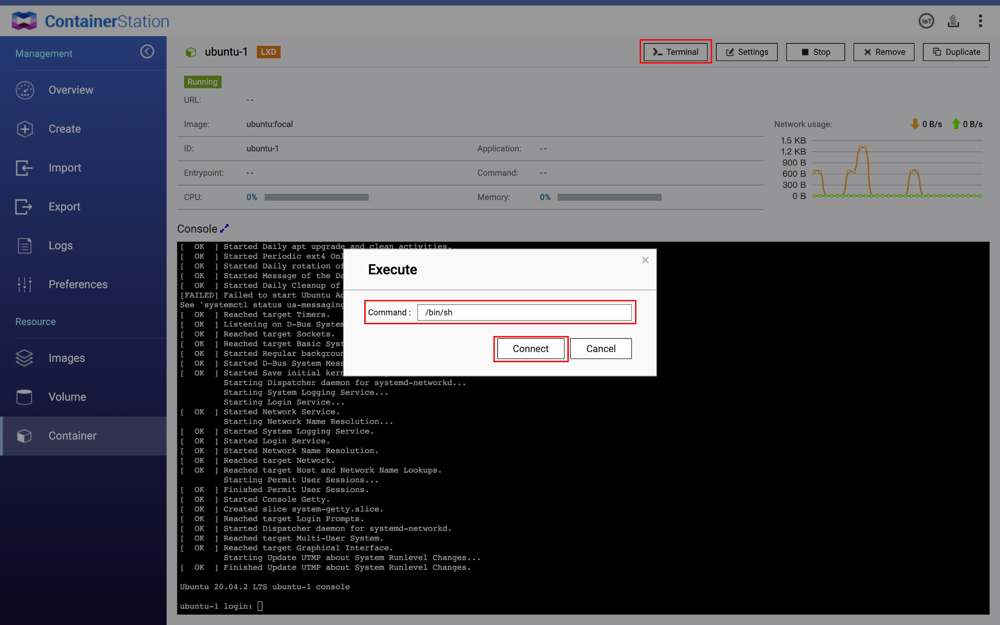Open the stacked layers header icon
1000x625 pixels.
point(953,21)
